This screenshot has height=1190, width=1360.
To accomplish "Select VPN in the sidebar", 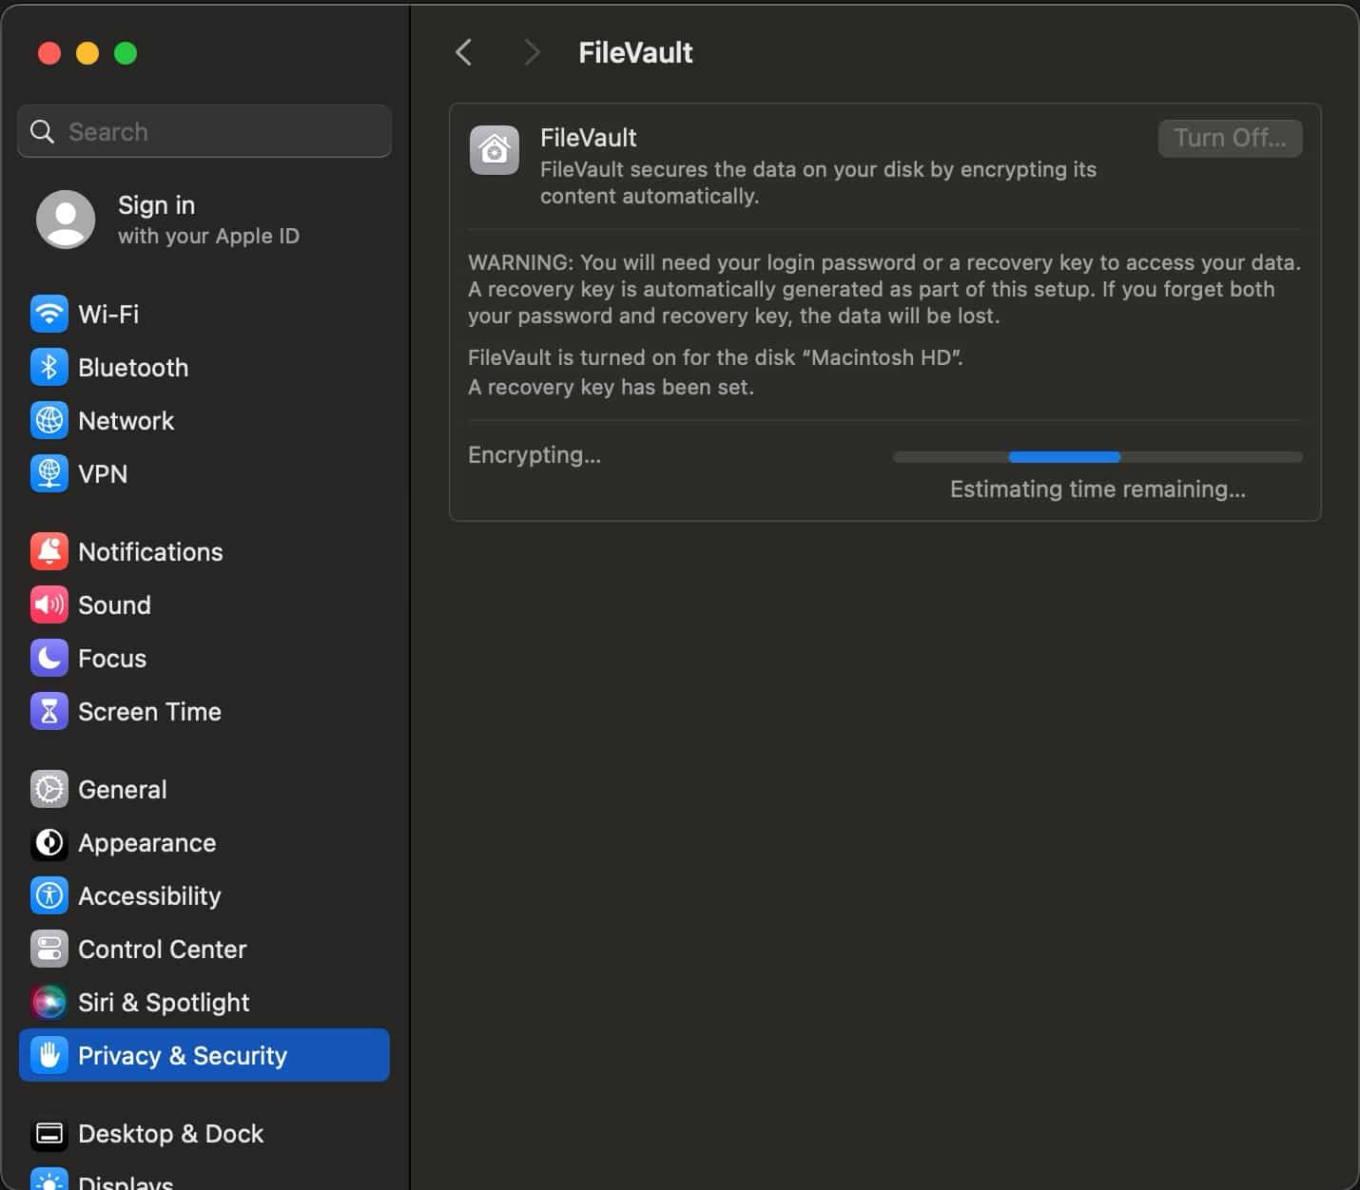I will coord(204,473).
